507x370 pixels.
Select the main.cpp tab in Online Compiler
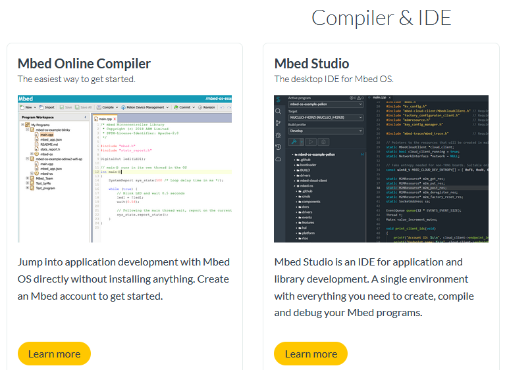(x=105, y=118)
